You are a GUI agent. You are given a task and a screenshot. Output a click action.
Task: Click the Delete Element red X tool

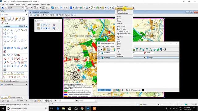pos(3,23)
